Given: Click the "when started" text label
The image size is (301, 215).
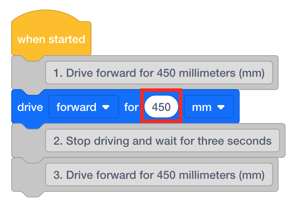Looking at the screenshot, I should click(x=51, y=39).
